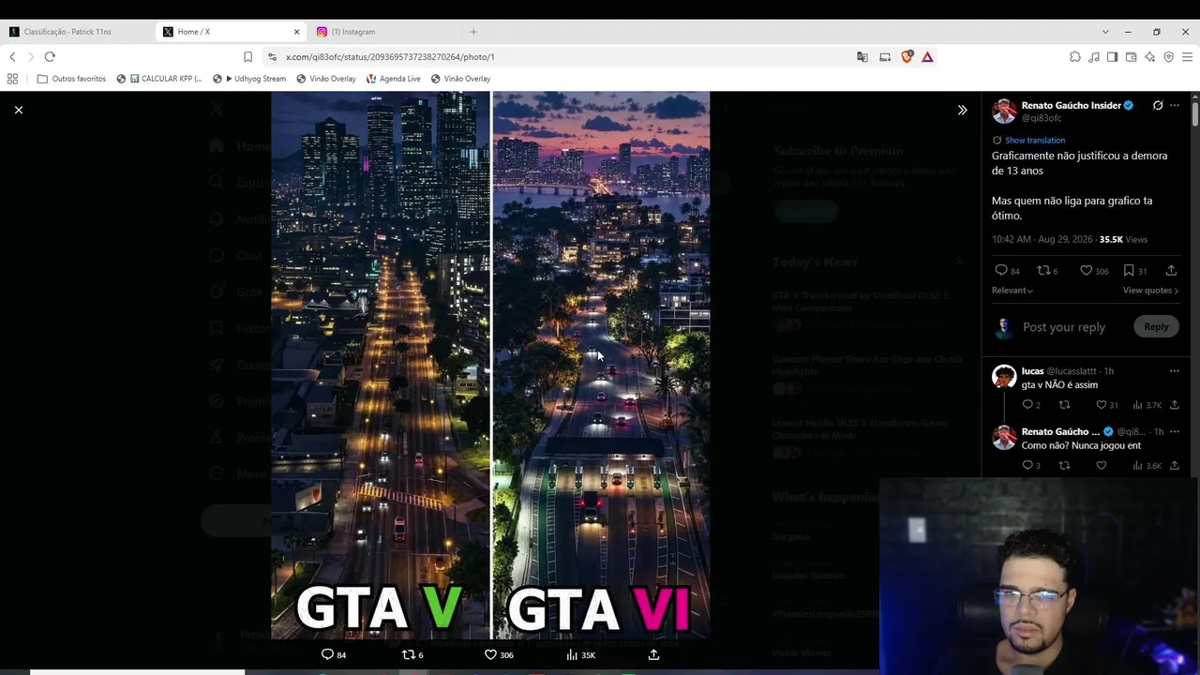Bookmark this page in the browser
The image size is (1200, 675).
tap(247, 57)
